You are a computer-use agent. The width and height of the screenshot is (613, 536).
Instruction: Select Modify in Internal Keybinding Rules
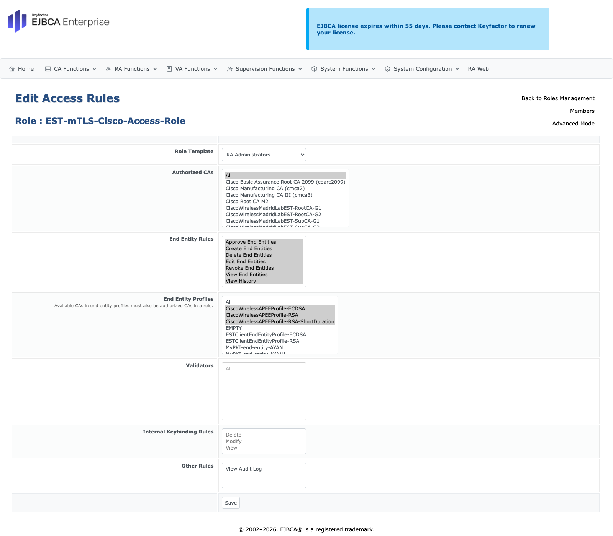coord(264,442)
